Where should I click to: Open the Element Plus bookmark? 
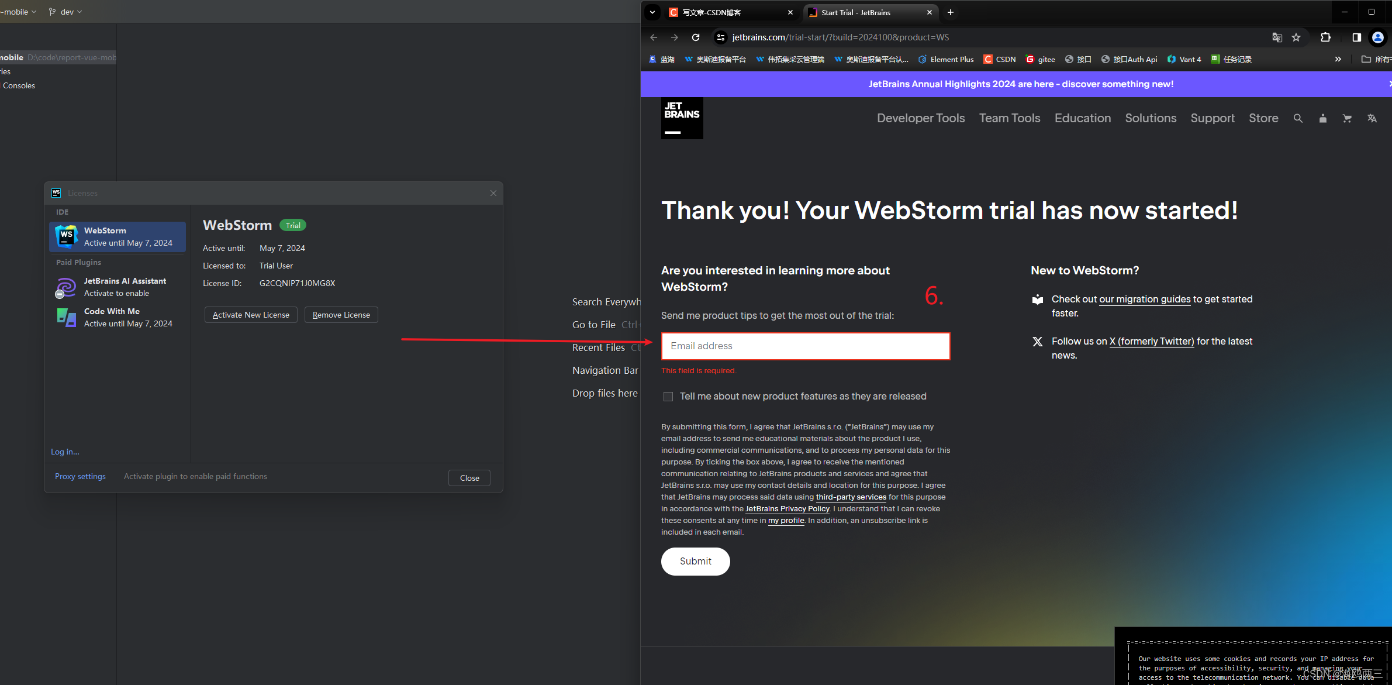coord(946,59)
